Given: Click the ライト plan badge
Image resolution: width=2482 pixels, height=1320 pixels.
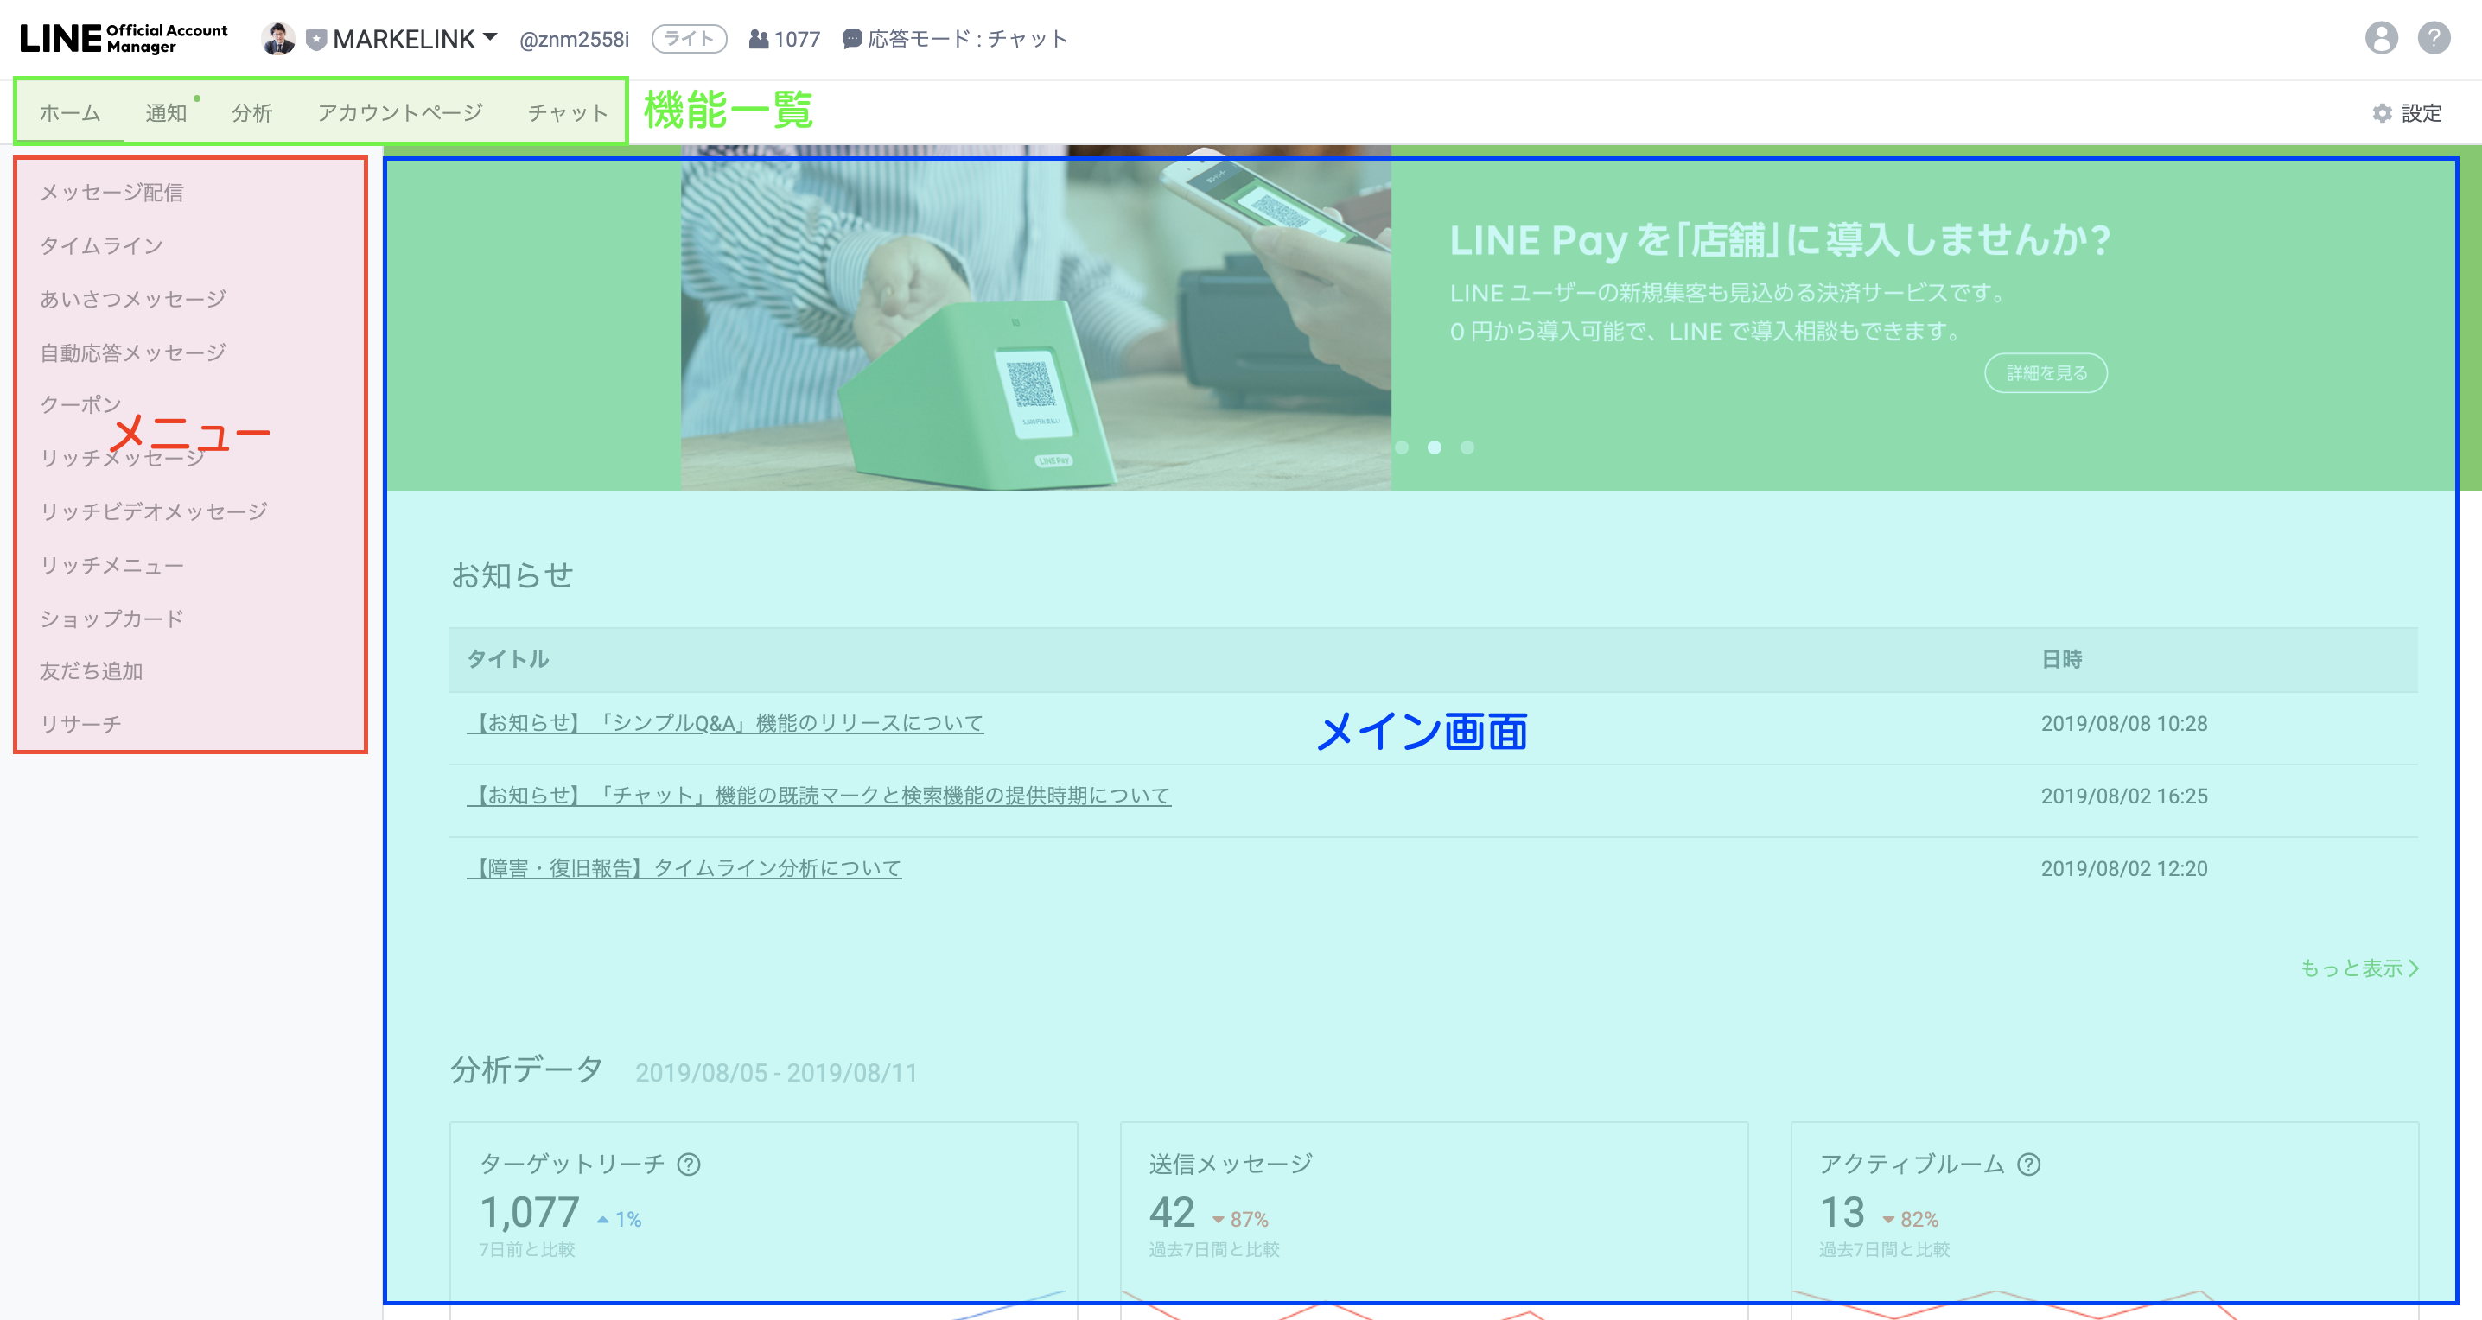Looking at the screenshot, I should [689, 39].
